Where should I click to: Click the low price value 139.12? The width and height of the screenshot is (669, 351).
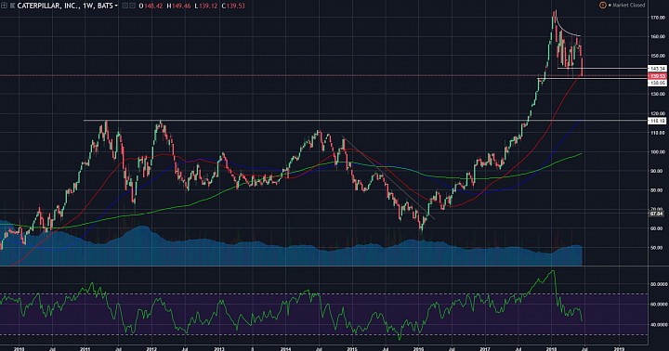coord(208,6)
